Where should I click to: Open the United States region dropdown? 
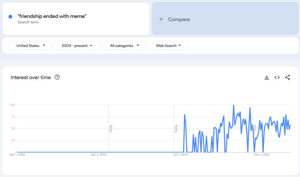[x=30, y=46]
